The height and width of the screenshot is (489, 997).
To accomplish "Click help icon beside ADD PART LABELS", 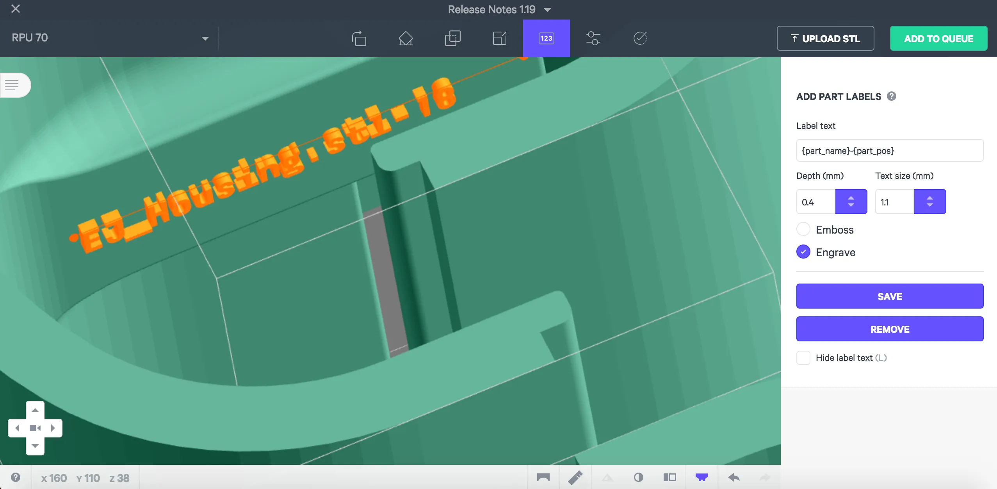I will (x=892, y=96).
